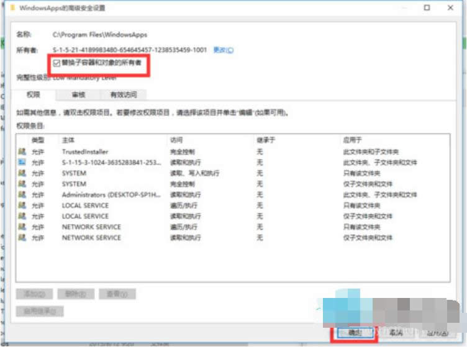The image size is (467, 347).
Task: Click the 启用继承(I) button
Action: click(x=40, y=311)
